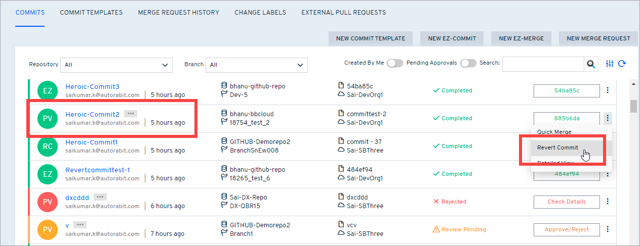The image size is (640, 246).
Task: Select Revert Commit from context menu
Action: click(557, 148)
